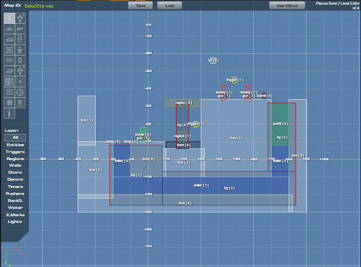The width and height of the screenshot is (361, 267).
Task: Select the region [1] label
Action: [183, 136]
